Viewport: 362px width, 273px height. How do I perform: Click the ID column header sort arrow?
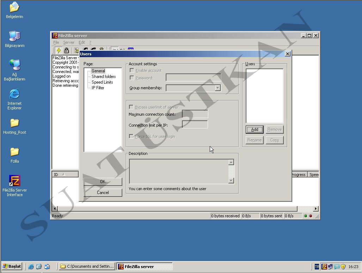[64, 174]
